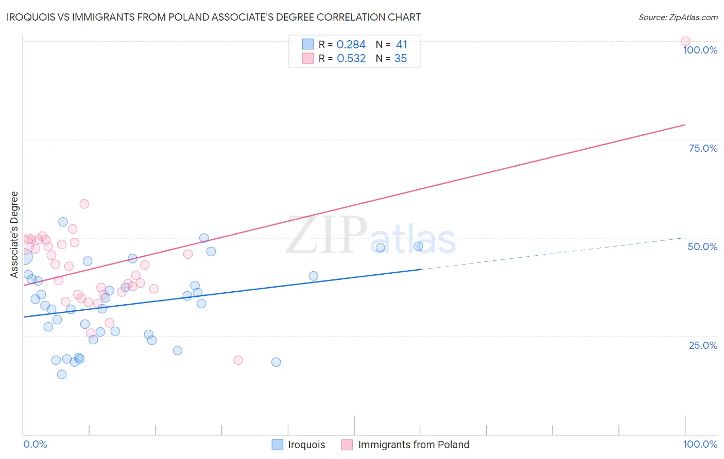
Task: Click the blue Iroquois legend swatch at bottom
Action: click(x=278, y=445)
